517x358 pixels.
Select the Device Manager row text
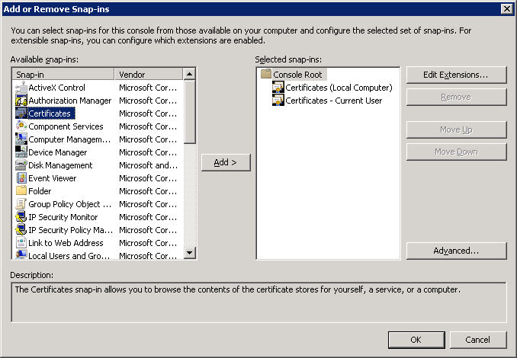[x=58, y=152]
